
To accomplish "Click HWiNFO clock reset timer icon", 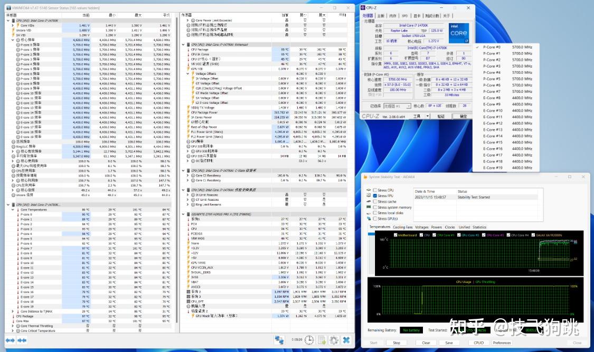I will pyautogui.click(x=309, y=340).
